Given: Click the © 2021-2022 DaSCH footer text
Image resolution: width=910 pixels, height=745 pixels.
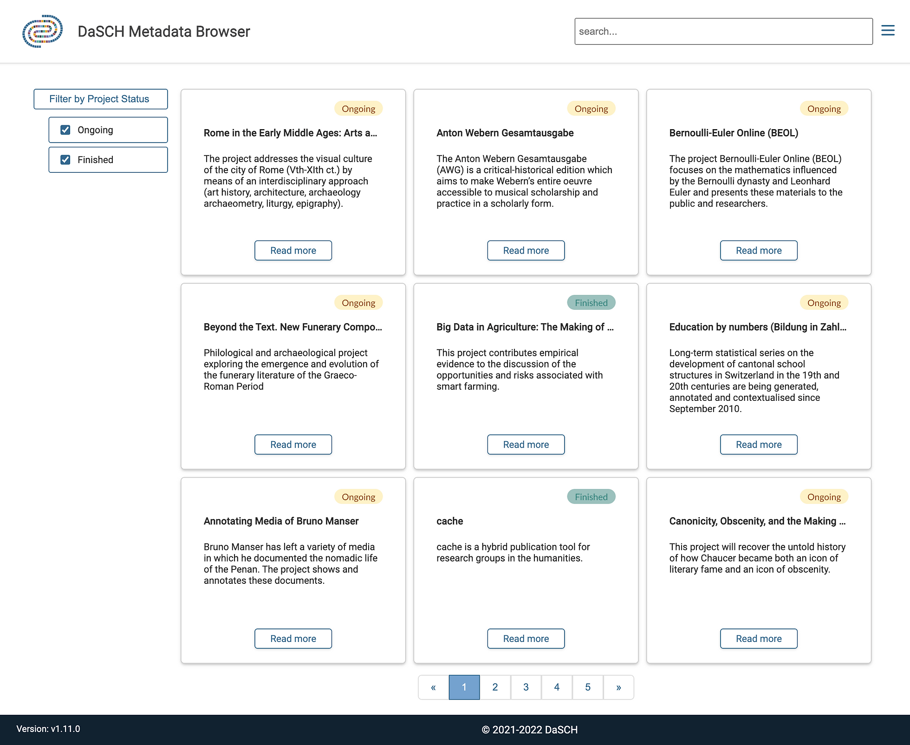Looking at the screenshot, I should [x=530, y=730].
